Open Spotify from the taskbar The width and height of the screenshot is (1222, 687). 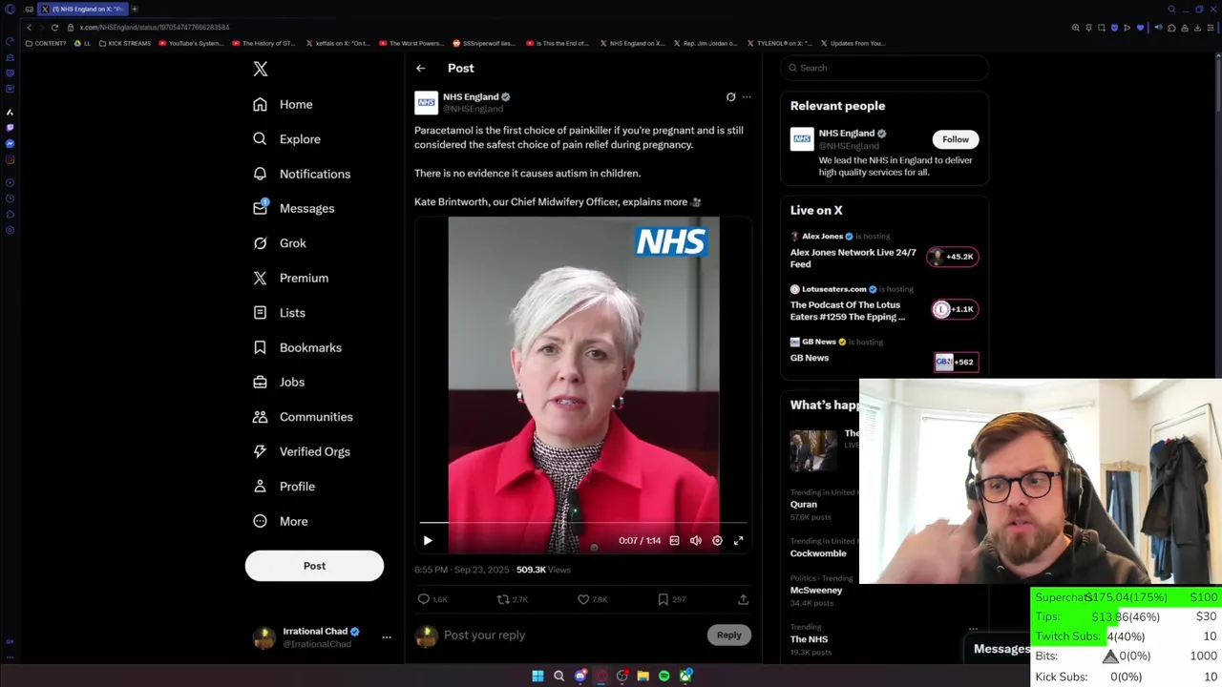click(664, 676)
